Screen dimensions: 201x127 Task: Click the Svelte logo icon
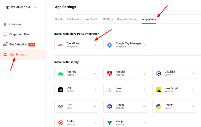61,123
